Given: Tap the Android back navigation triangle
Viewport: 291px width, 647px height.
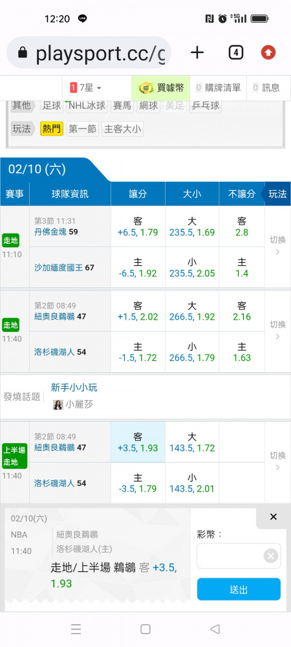Looking at the screenshot, I should pyautogui.click(x=215, y=629).
